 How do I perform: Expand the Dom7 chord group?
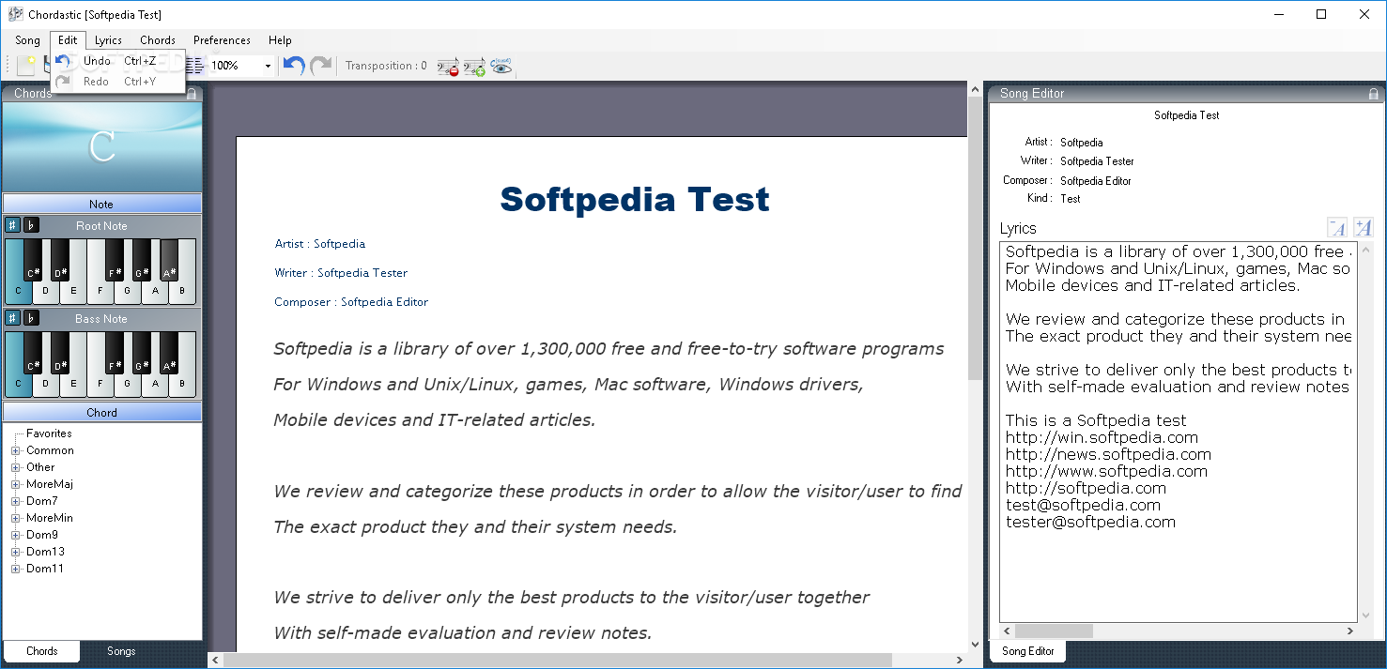(15, 501)
